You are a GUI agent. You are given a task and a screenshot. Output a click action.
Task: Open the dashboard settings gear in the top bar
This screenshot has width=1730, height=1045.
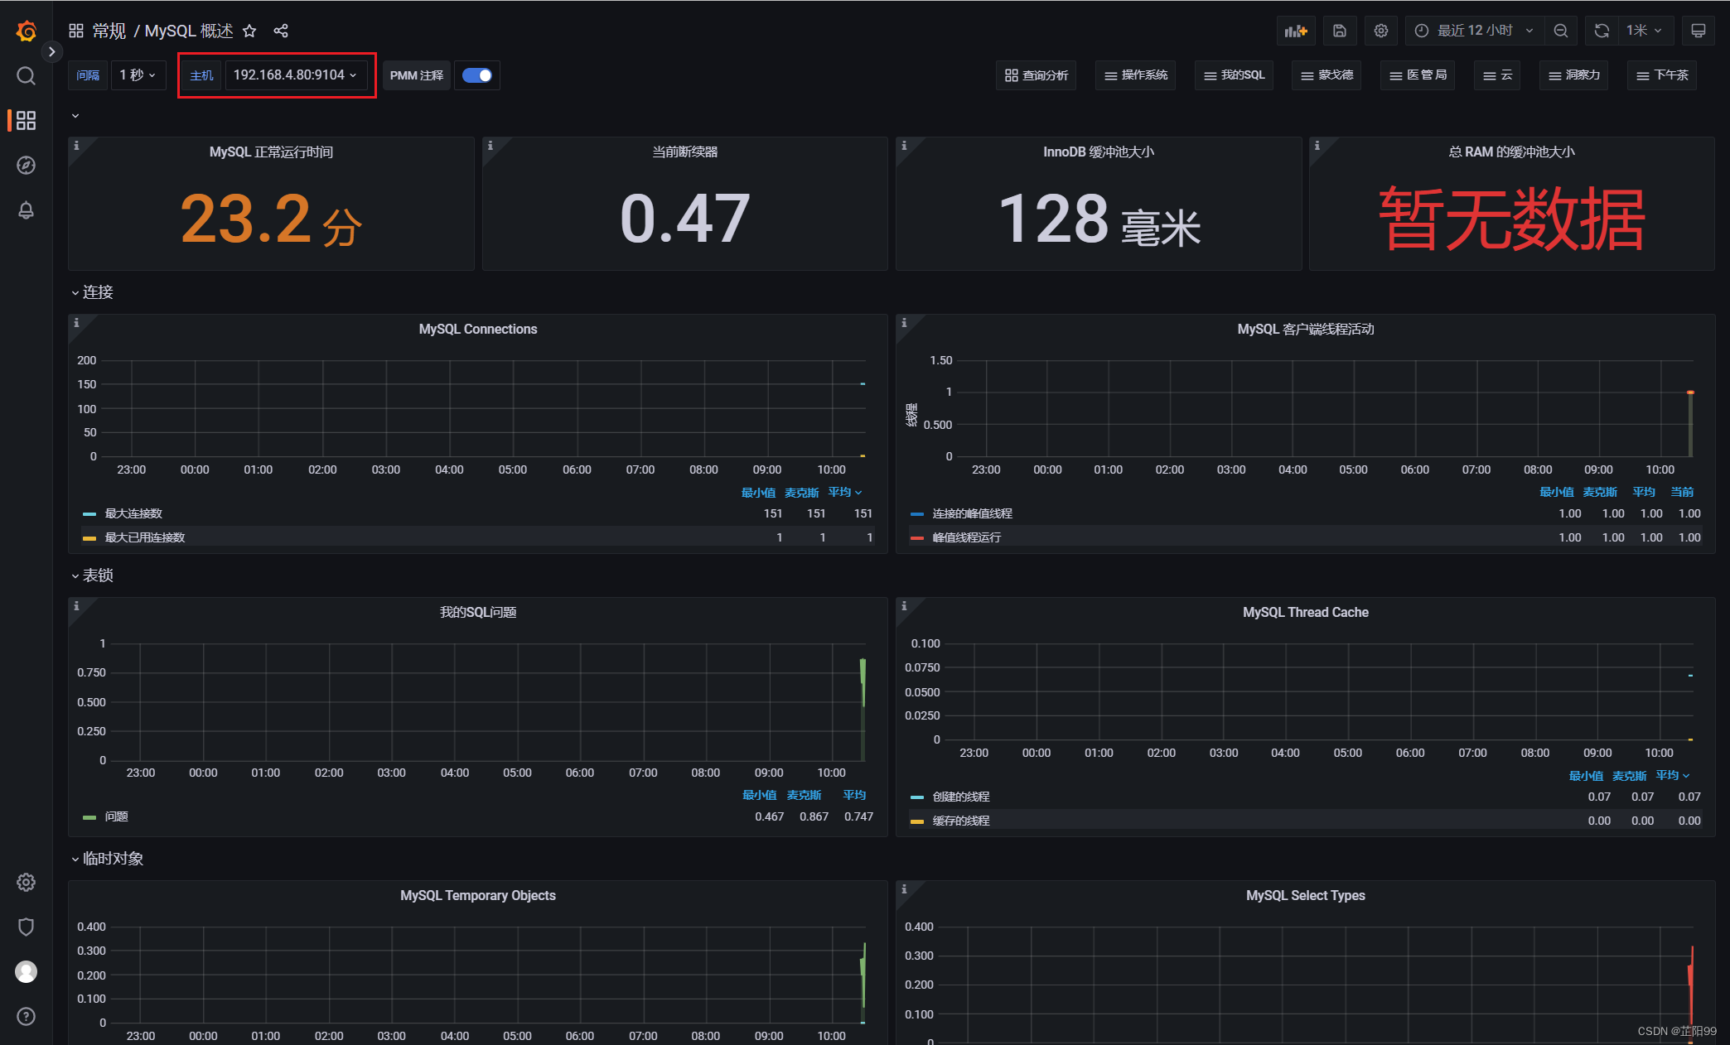(1381, 31)
